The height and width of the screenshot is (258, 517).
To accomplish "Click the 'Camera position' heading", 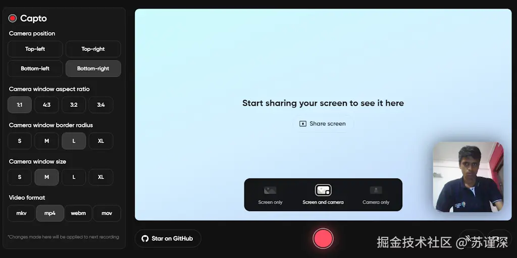I will pos(32,34).
